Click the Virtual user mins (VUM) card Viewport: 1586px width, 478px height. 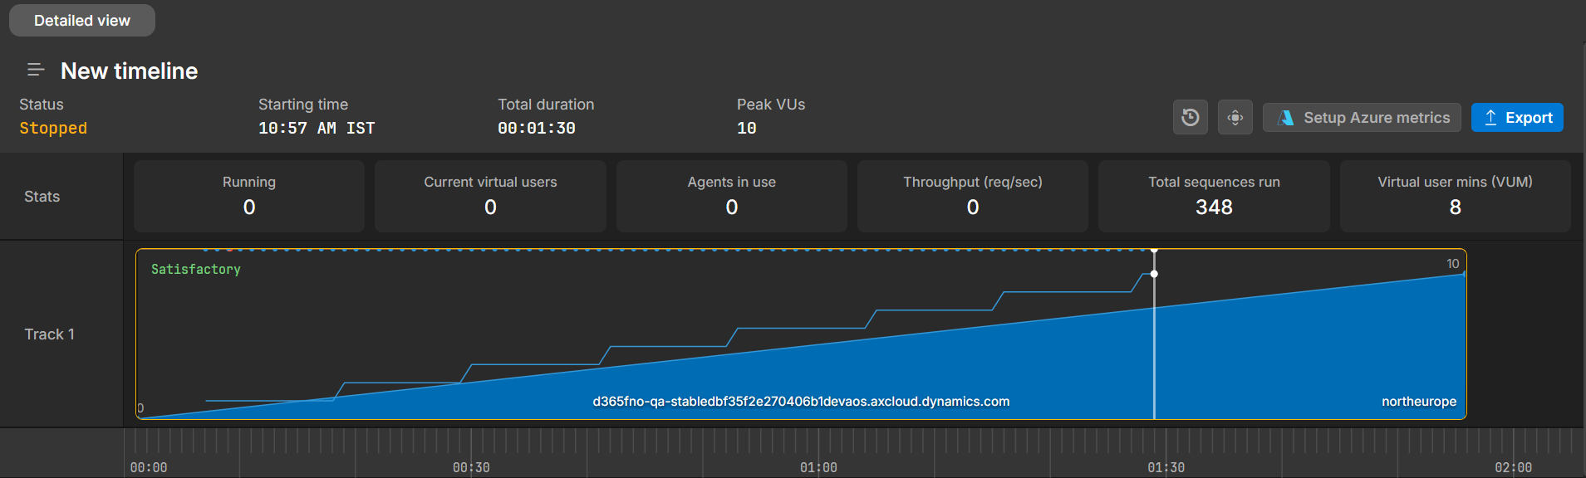click(x=1455, y=196)
